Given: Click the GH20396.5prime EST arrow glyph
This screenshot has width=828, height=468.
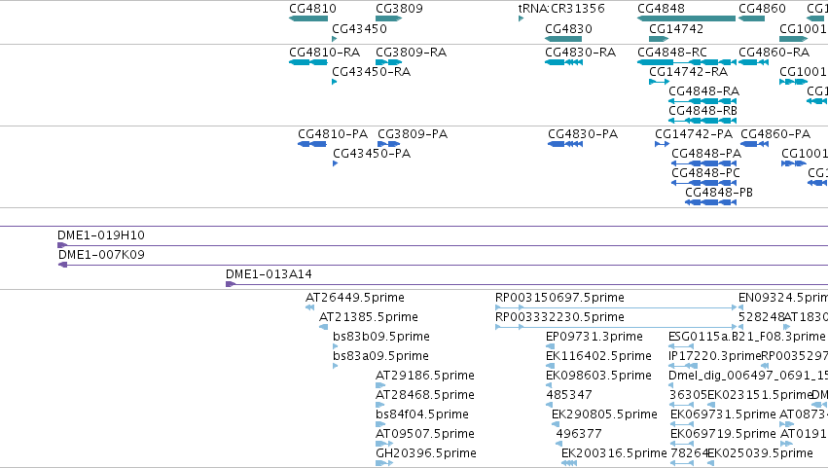Looking at the screenshot, I should [384, 463].
